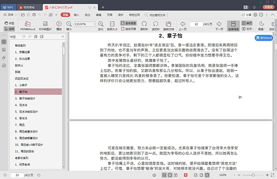Open thumbnails panel in left sidebar
This screenshot has width=277, height=179.
pos(4,50)
